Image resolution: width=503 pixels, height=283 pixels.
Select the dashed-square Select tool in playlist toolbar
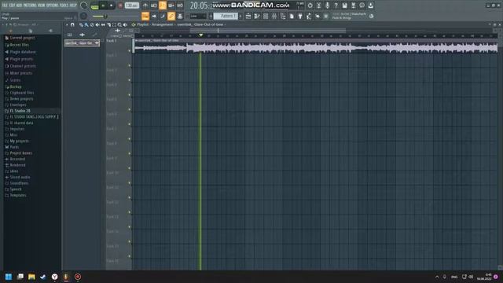pos(114,24)
